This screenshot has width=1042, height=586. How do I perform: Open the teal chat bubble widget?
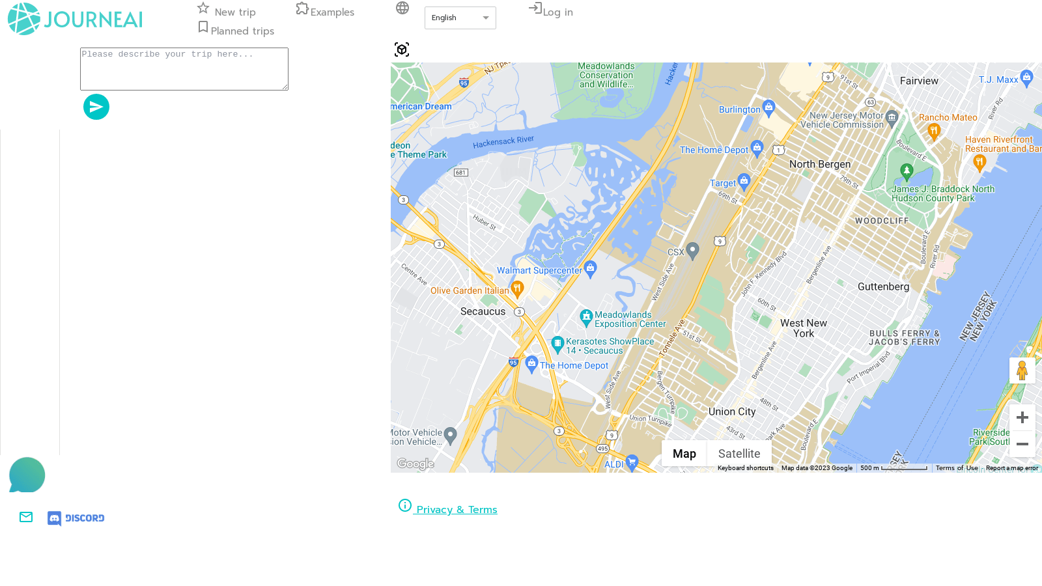(x=27, y=475)
